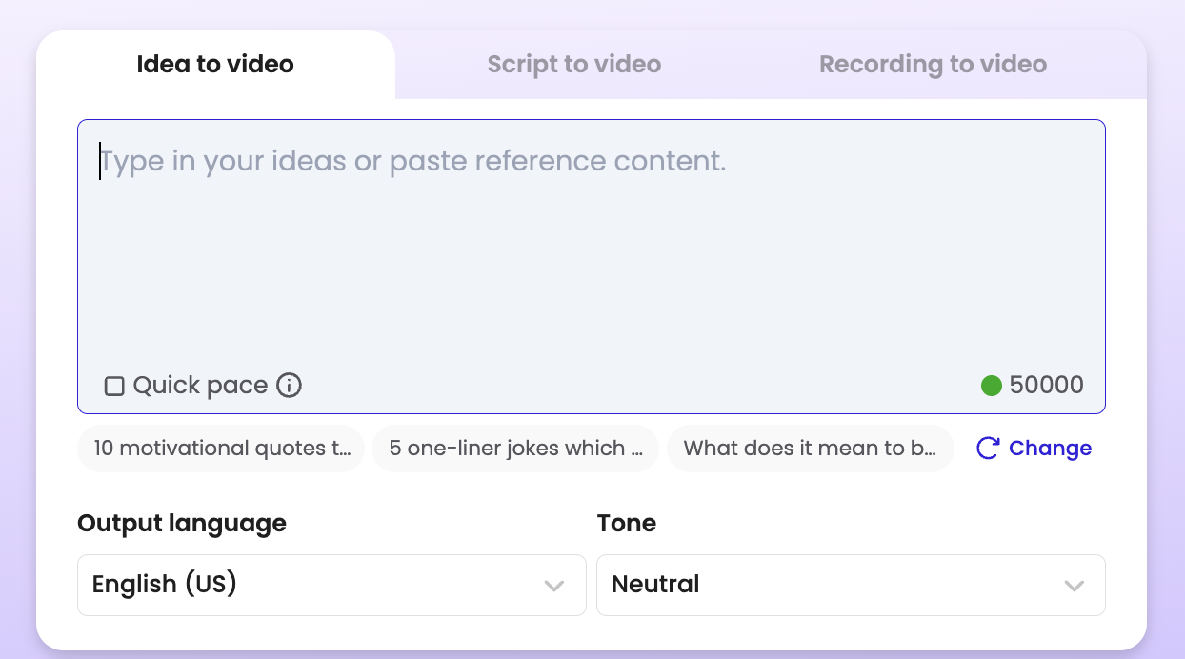Screen dimensions: 1185x659
Task: Switch to the Script to video tab
Action: [573, 65]
